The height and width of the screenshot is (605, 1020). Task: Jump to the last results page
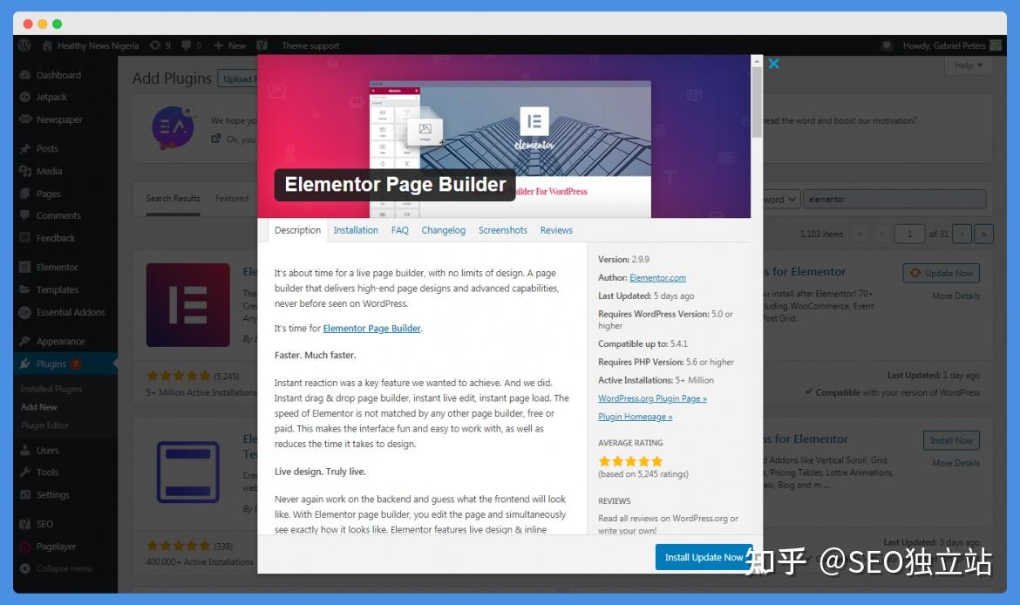[x=983, y=234]
